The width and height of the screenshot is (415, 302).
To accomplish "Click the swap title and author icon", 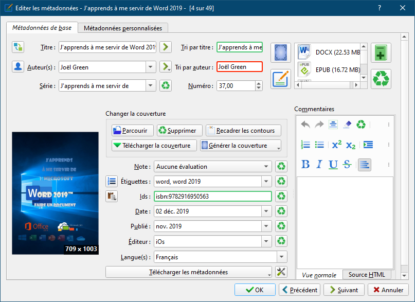I will [x=18, y=47].
